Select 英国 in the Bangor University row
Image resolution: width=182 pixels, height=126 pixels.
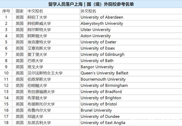pos(20,67)
